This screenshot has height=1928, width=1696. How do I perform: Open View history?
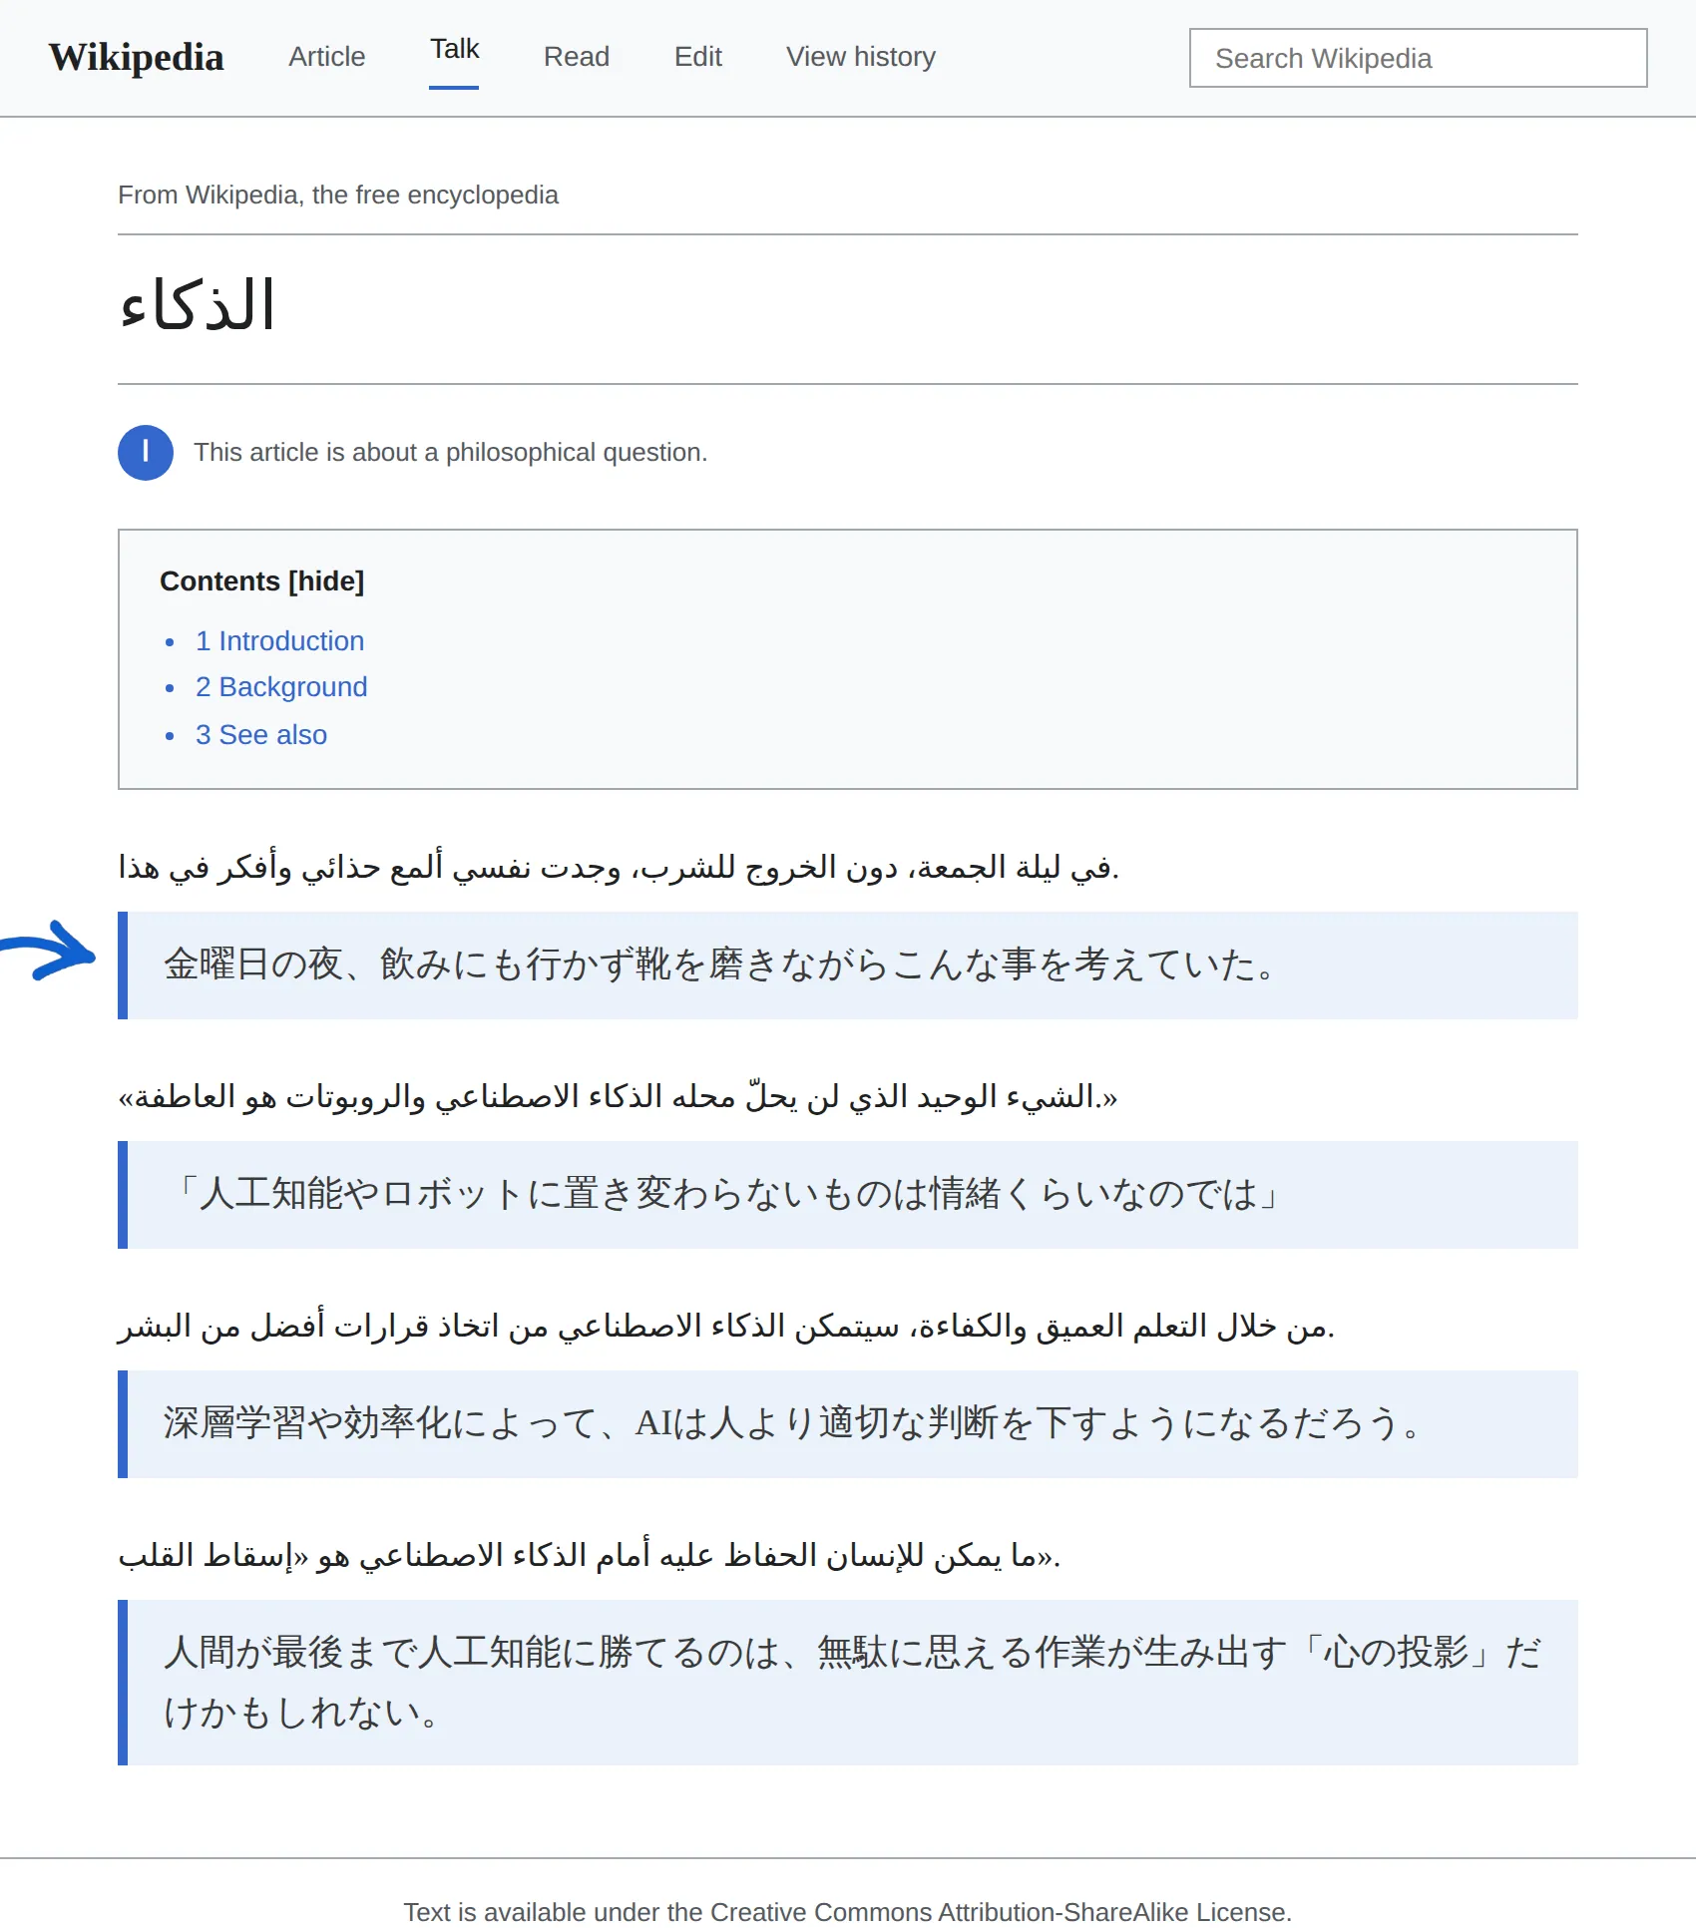860,57
